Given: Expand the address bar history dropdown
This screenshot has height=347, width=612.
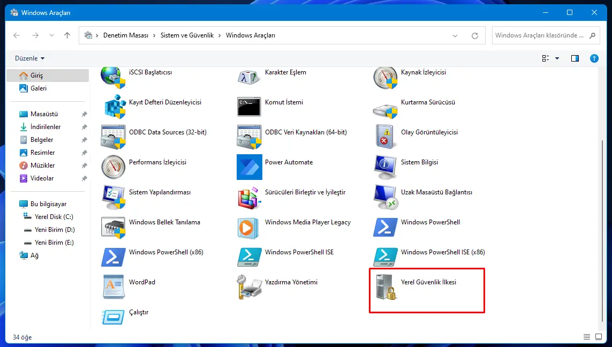Looking at the screenshot, I should pos(455,35).
